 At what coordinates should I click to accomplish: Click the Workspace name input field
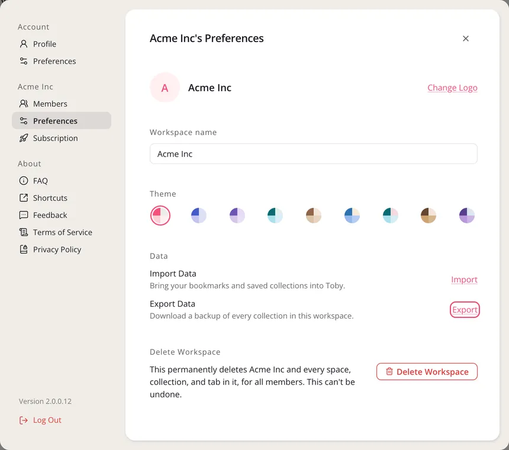click(x=313, y=153)
